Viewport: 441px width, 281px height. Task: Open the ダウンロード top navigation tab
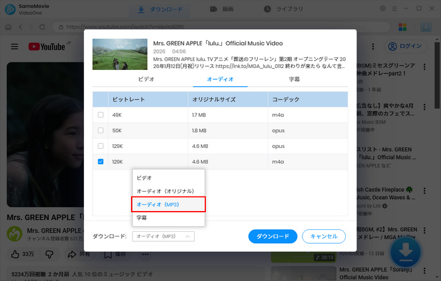160,9
